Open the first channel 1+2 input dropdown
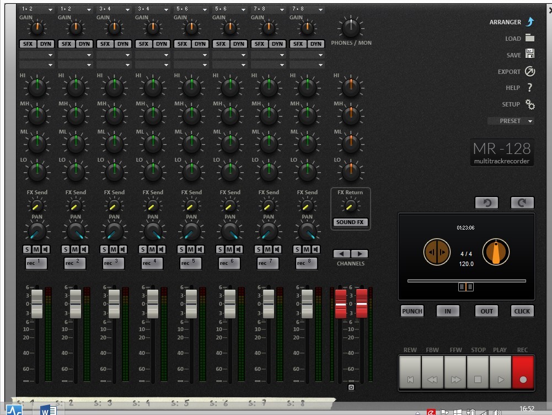552x415 pixels. (x=36, y=9)
